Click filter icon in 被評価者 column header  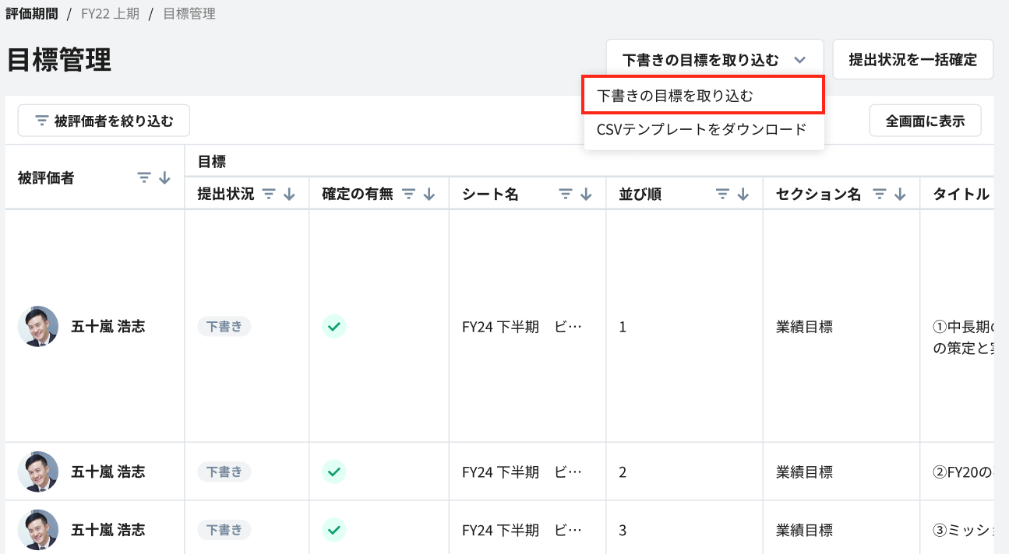144,178
